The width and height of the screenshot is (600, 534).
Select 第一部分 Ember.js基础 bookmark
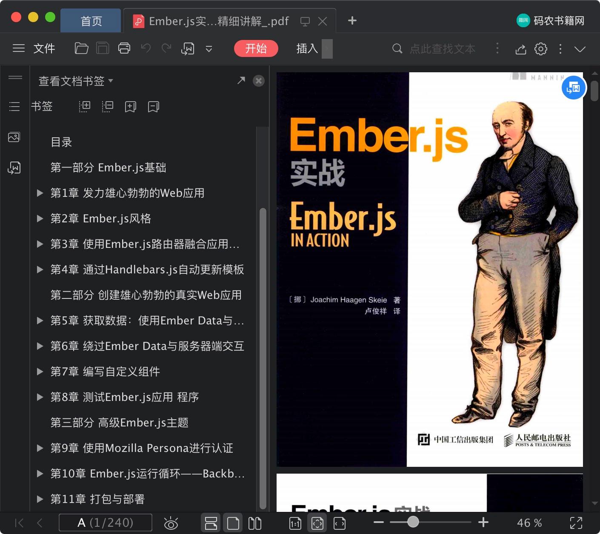coord(108,168)
